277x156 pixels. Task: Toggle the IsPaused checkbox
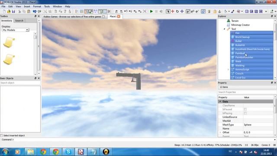click(x=245, y=109)
